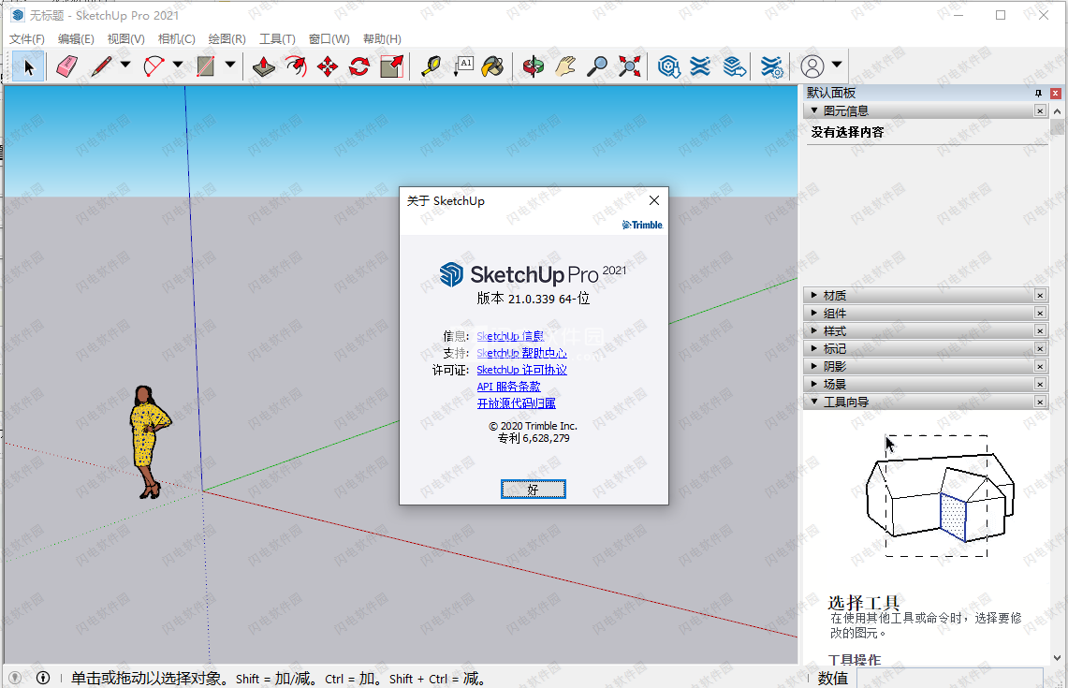Screen dimensions: 1068x688
Task: Click the tray scrollbar down arrow
Action: [x=1057, y=658]
